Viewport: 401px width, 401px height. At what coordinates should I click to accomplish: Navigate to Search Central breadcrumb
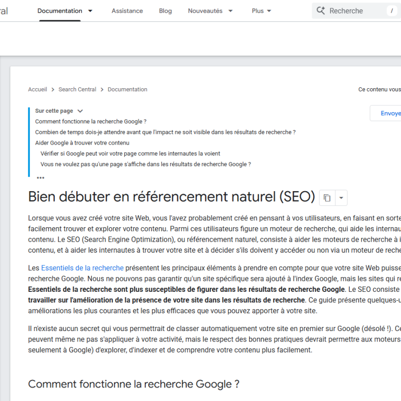coord(77,89)
